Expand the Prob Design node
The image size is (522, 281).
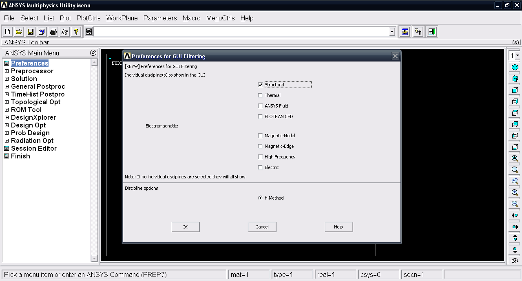tap(7, 133)
